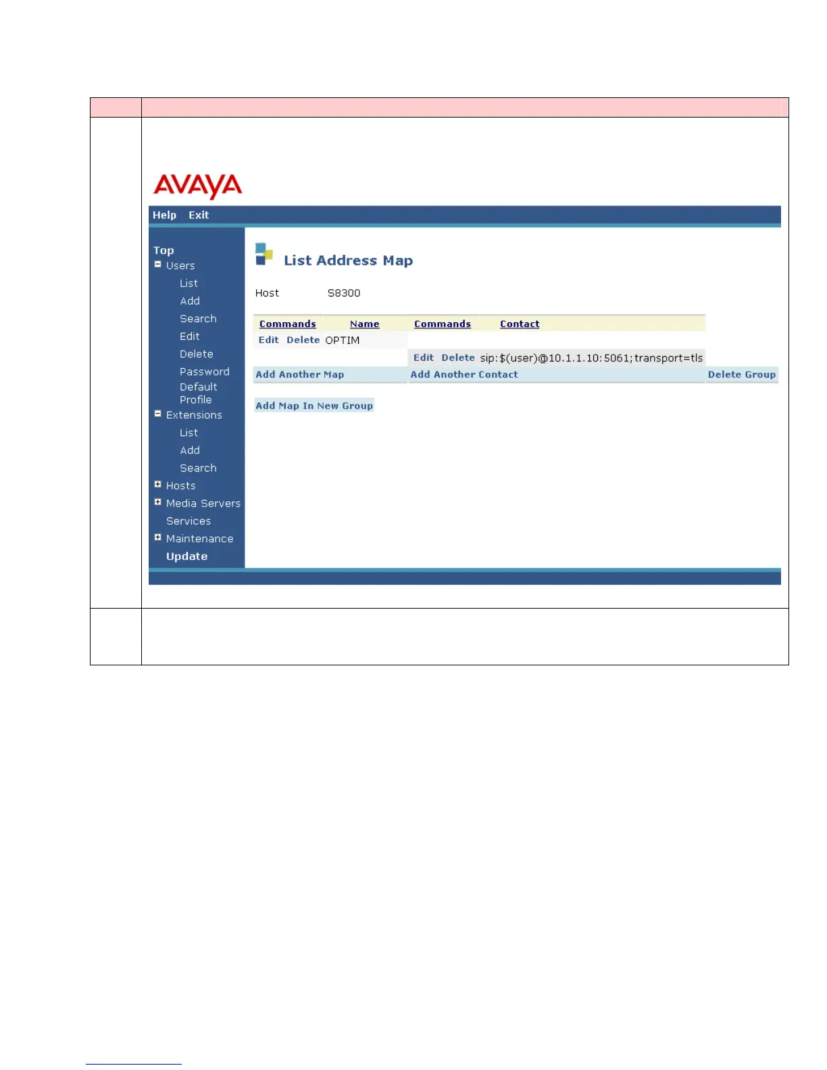This screenshot has width=827, height=1070.
Task: Open the Extensions sidebar item
Action: 194,415
